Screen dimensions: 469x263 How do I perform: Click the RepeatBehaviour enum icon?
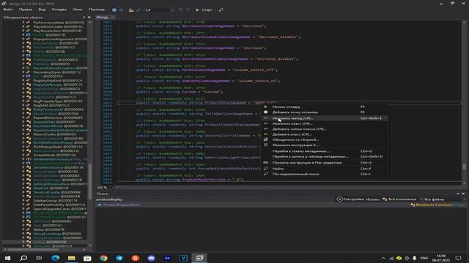tap(29, 118)
